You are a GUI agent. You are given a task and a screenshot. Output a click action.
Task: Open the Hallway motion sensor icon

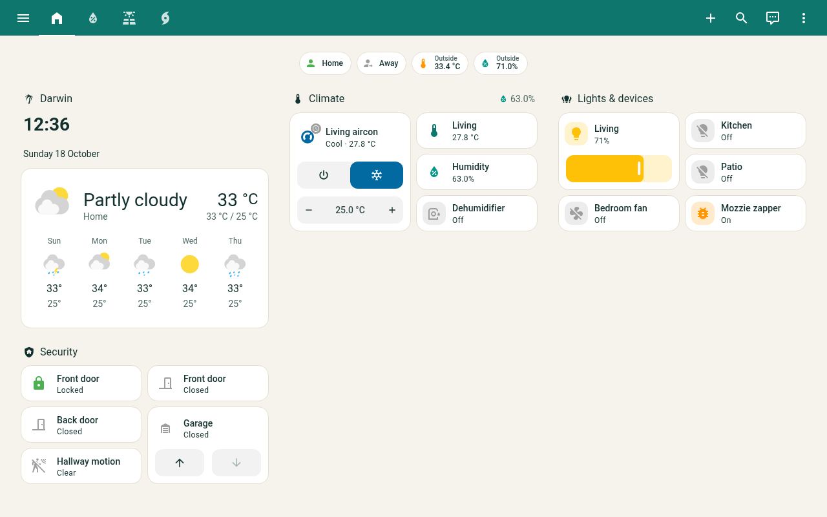[x=39, y=466]
